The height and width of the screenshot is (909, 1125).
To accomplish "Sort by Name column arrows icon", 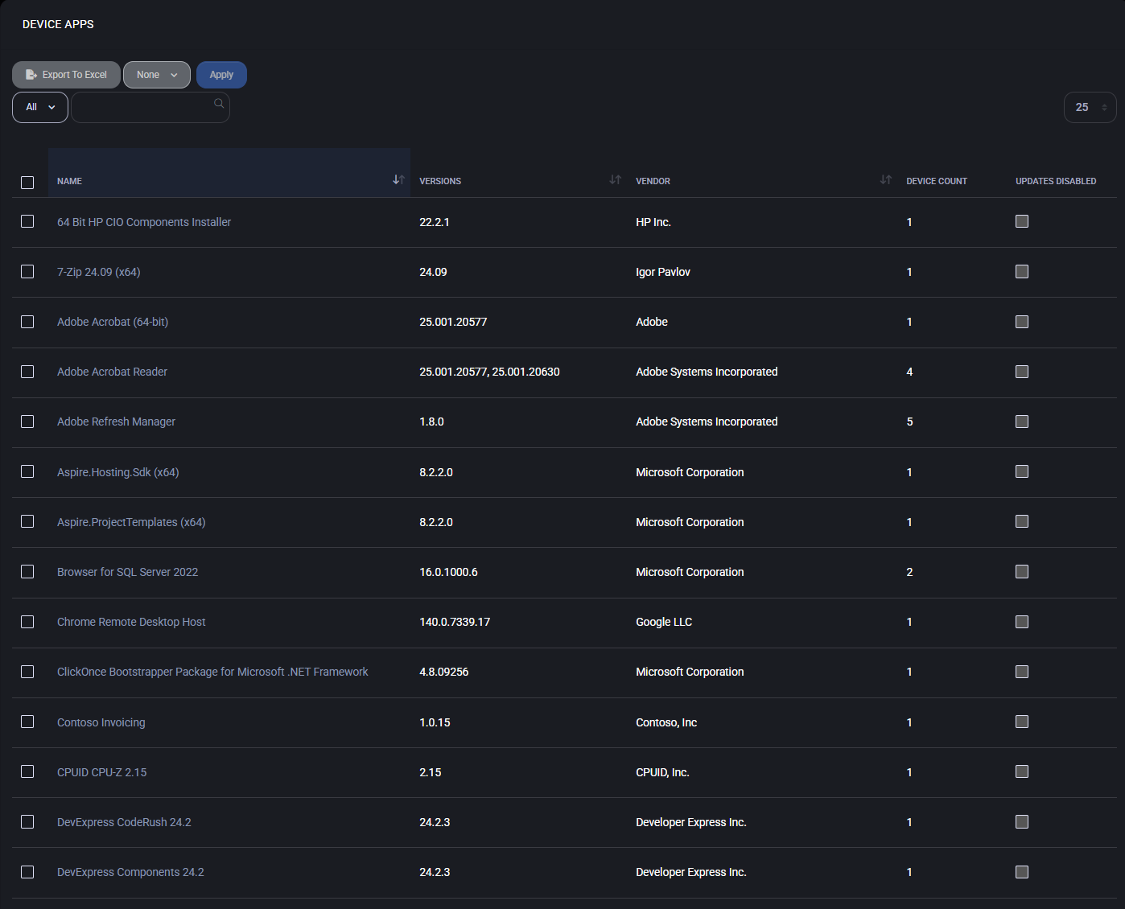I will pos(398,179).
